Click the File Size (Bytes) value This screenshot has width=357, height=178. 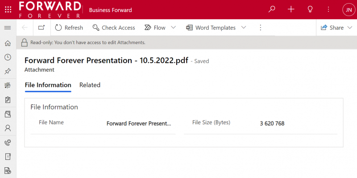(272, 124)
